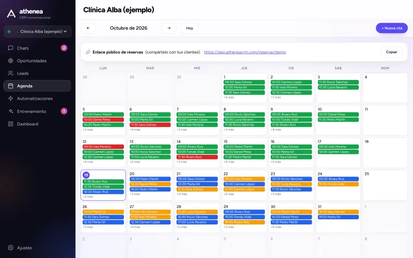Open orange '10:00 Lucía Navarro' on October 23
Image resolution: width=413 pixels, height=258 pixels.
tap(291, 184)
